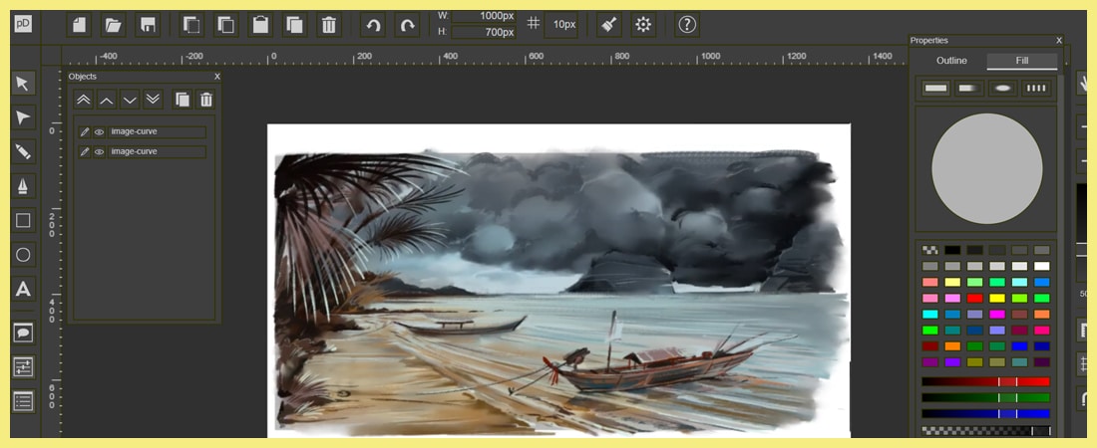The height and width of the screenshot is (448, 1097).
Task: Hide the second image-curve object
Action: [100, 151]
